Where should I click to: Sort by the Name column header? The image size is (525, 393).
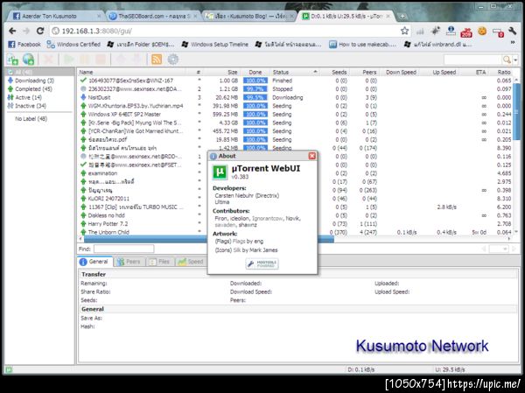86,72
